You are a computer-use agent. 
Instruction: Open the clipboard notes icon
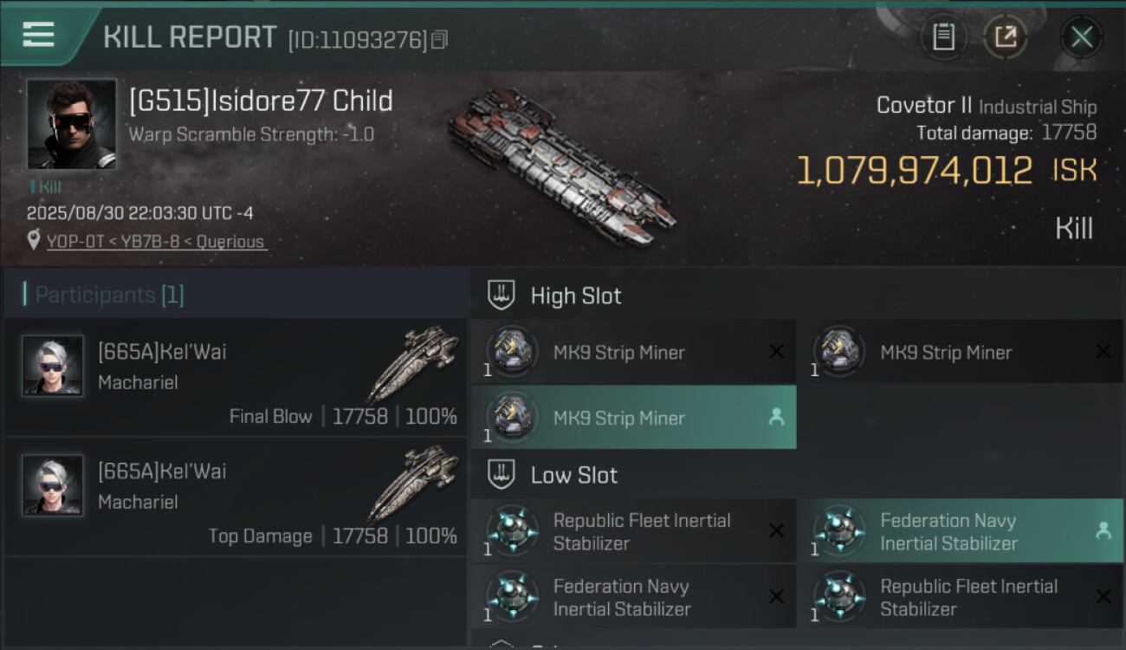point(943,37)
